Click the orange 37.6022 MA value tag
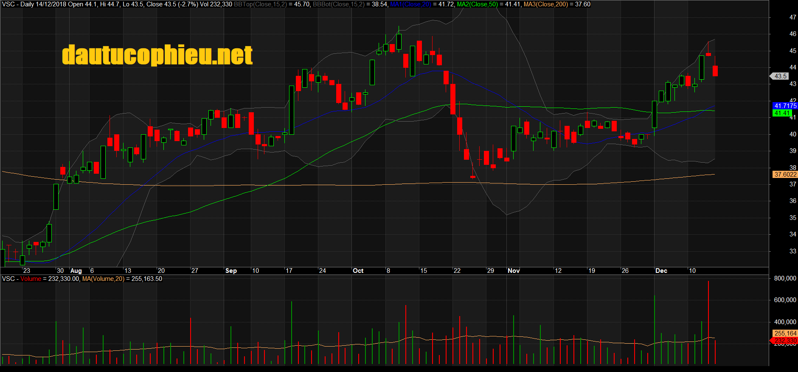Viewport: 798px width, 372px height. [784, 175]
